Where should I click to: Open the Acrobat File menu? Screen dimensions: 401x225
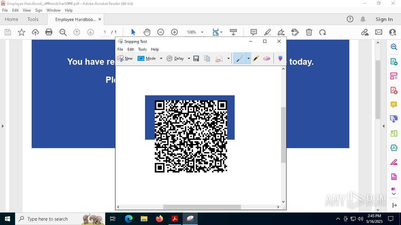click(x=5, y=10)
